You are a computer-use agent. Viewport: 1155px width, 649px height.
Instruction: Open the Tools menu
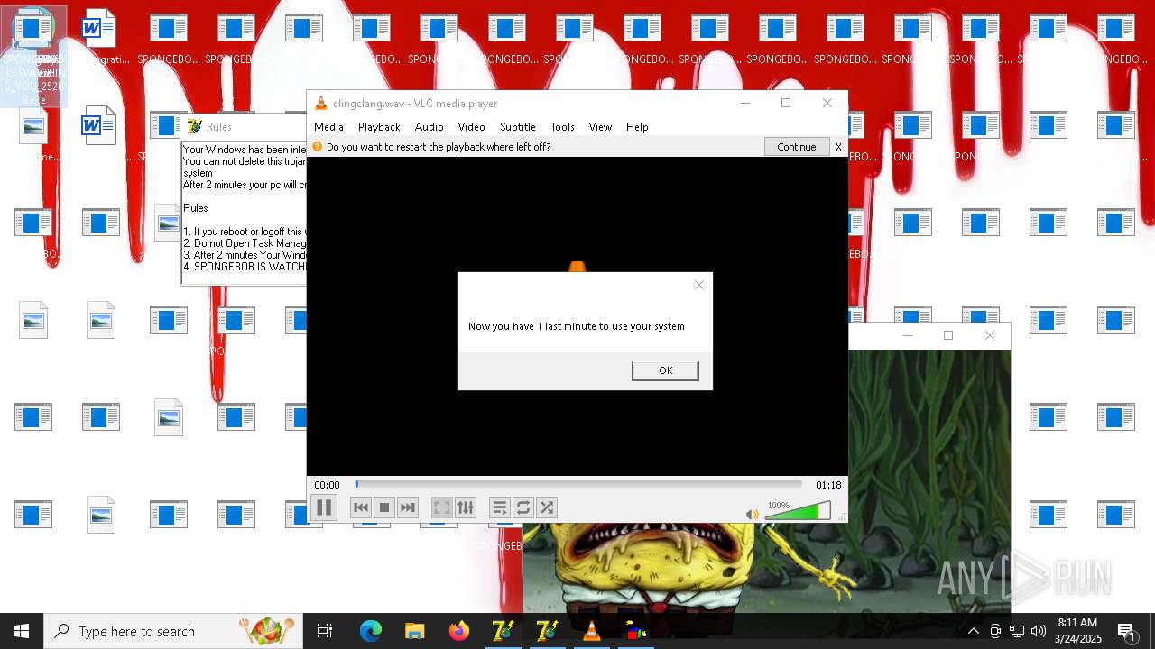[x=562, y=127]
